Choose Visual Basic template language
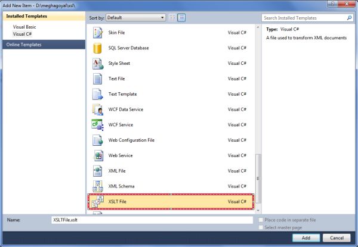The width and height of the screenshot is (358, 247). [24, 27]
